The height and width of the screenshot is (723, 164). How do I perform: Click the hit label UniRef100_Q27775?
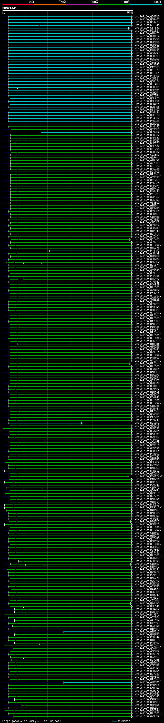pos(147,496)
